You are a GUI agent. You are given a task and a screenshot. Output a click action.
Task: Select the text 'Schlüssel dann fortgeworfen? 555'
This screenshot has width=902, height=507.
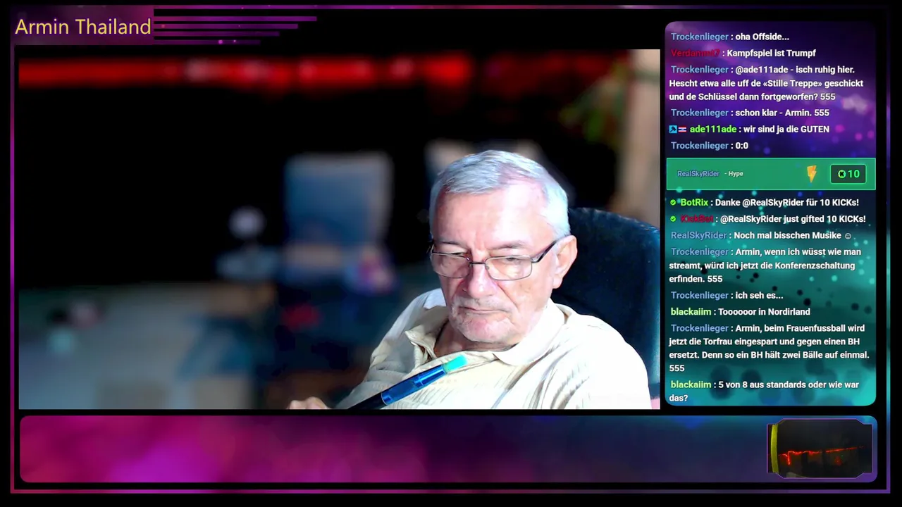765,97
